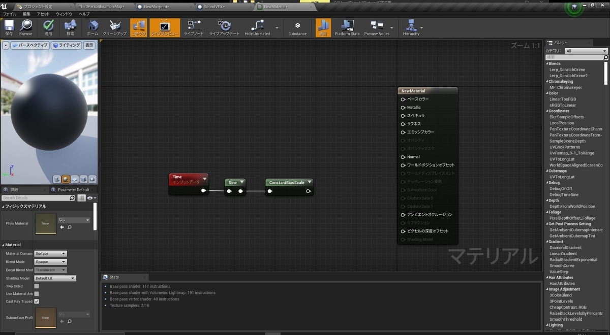Image resolution: width=610 pixels, height=335 pixels.
Task: Click the Search Details field
Action: (38, 198)
